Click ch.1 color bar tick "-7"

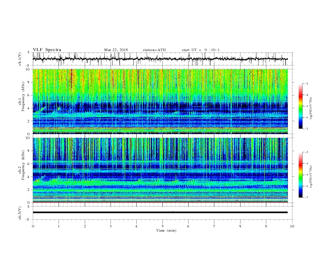pyautogui.click(x=306, y=129)
